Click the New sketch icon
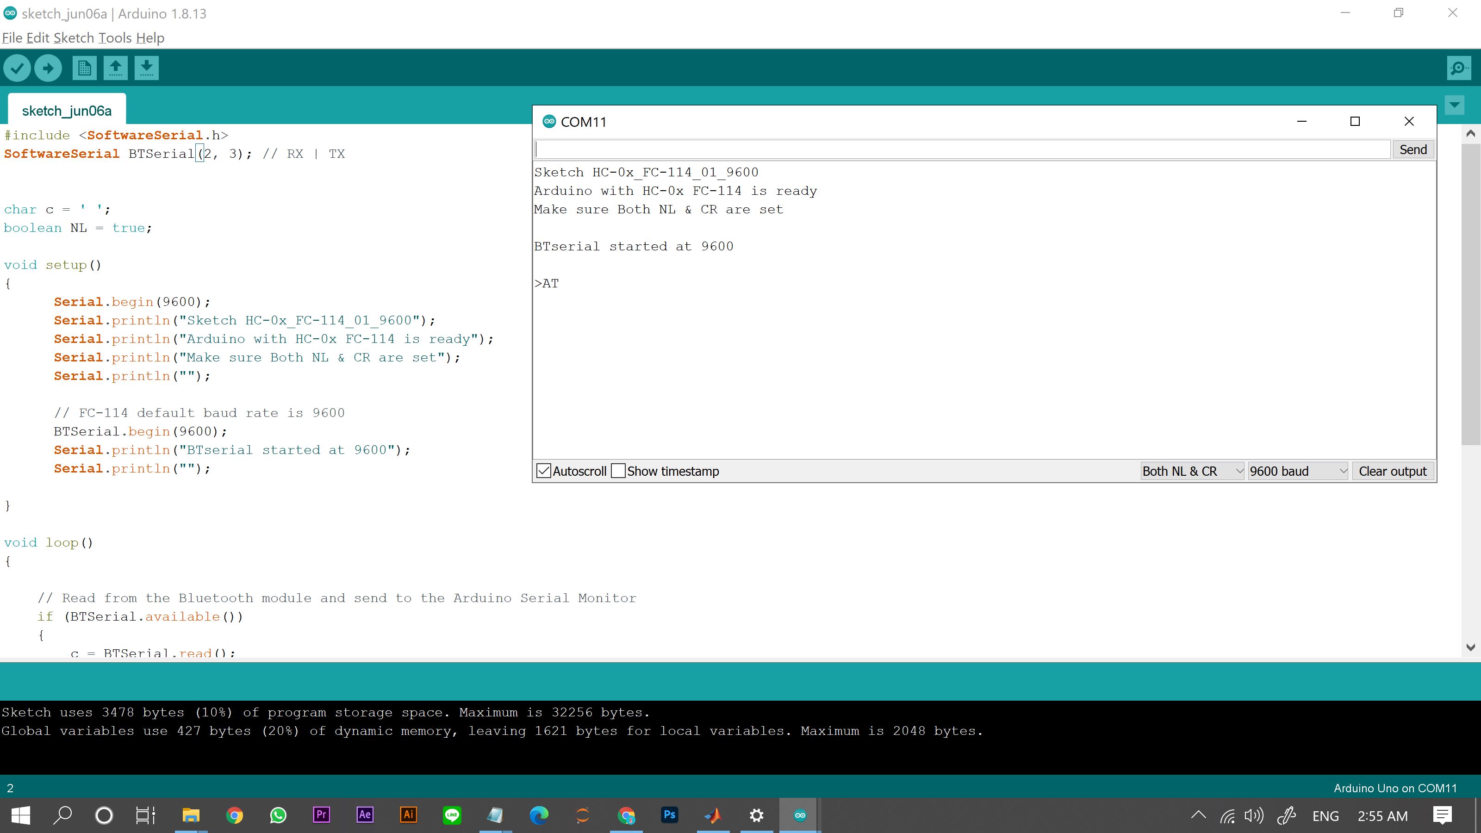 click(84, 68)
